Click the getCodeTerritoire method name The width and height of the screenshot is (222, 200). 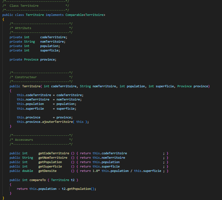point(54,153)
